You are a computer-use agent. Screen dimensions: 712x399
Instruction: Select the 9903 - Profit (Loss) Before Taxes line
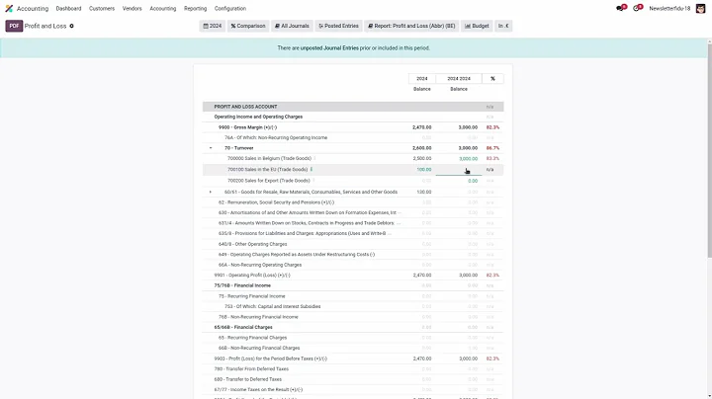click(353, 359)
